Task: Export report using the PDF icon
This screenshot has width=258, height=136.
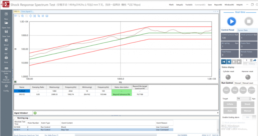Action: [6, 50]
